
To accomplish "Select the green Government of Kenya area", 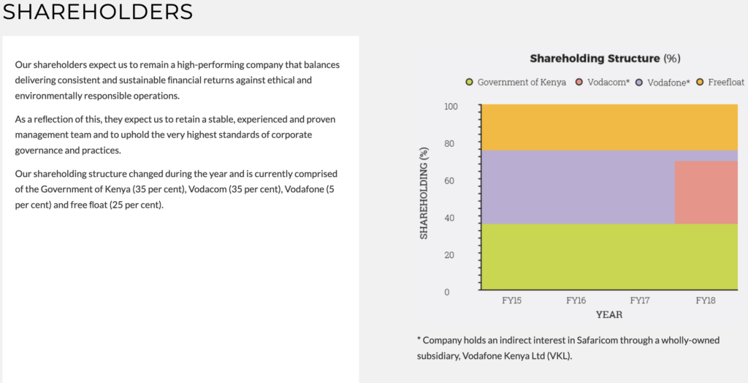I will [x=610, y=257].
